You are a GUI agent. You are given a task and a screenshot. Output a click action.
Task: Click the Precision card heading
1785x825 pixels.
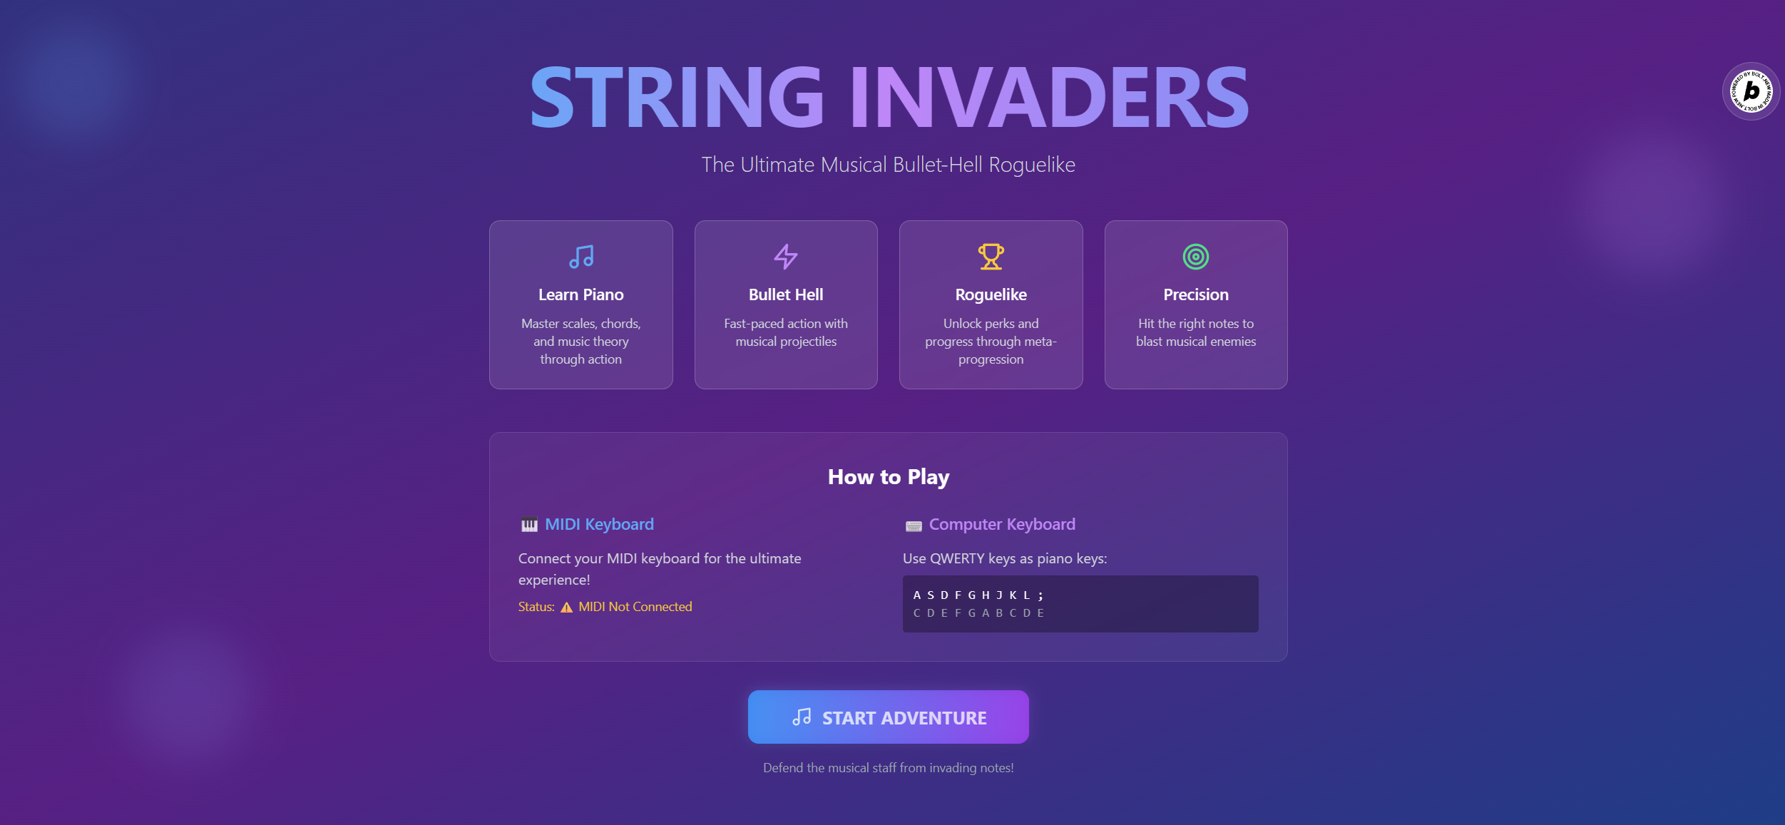pos(1196,294)
